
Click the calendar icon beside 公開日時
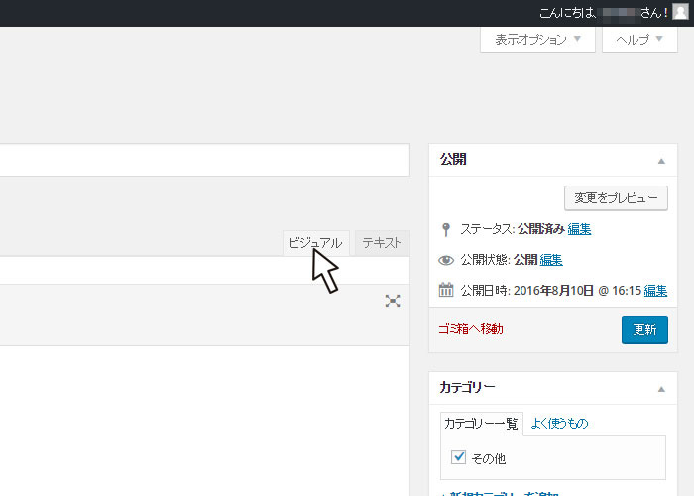pos(446,290)
